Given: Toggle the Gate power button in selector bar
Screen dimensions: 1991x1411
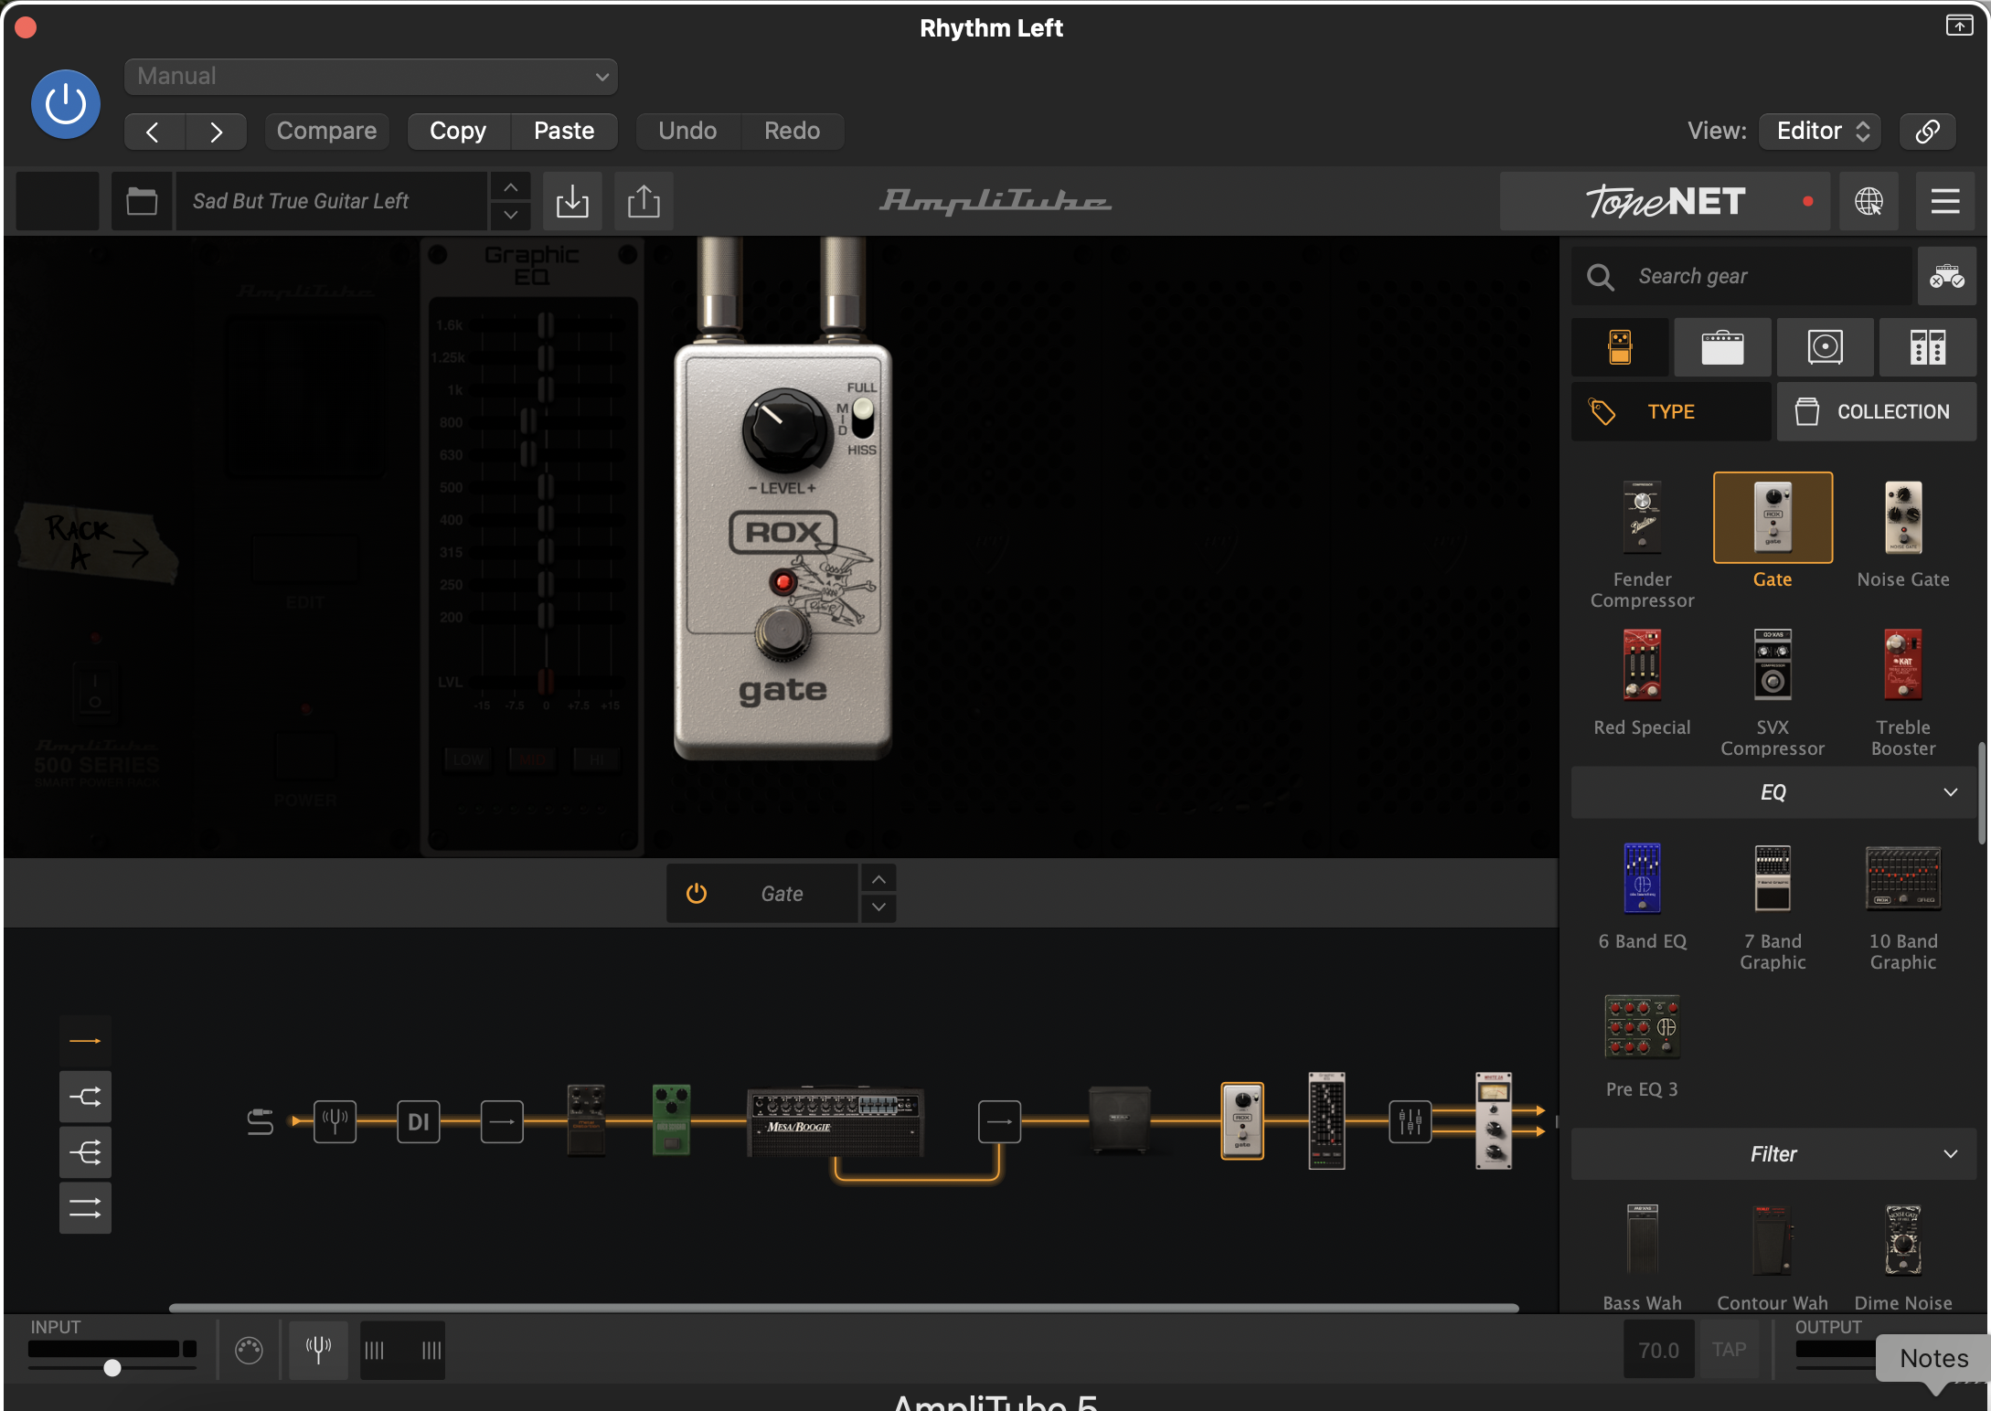Looking at the screenshot, I should 697,894.
